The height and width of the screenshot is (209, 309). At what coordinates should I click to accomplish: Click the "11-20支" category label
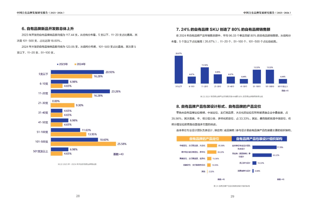point(43,93)
